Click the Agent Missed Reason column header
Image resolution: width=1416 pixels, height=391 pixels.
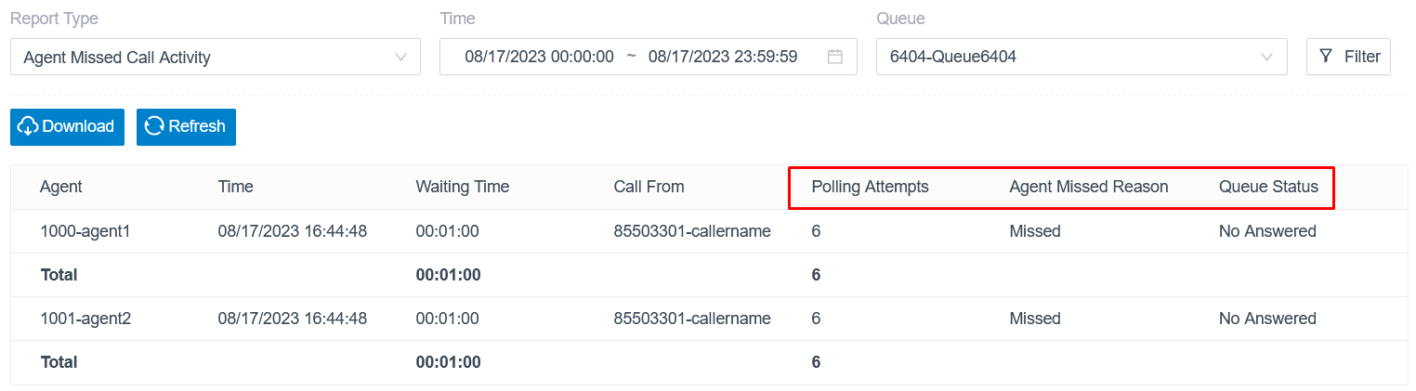click(x=1089, y=187)
